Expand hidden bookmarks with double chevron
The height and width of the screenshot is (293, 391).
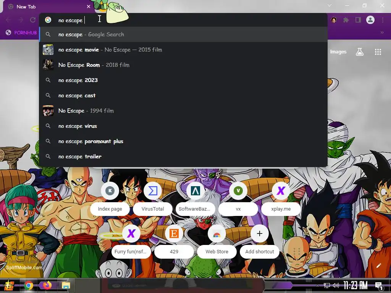(382, 32)
